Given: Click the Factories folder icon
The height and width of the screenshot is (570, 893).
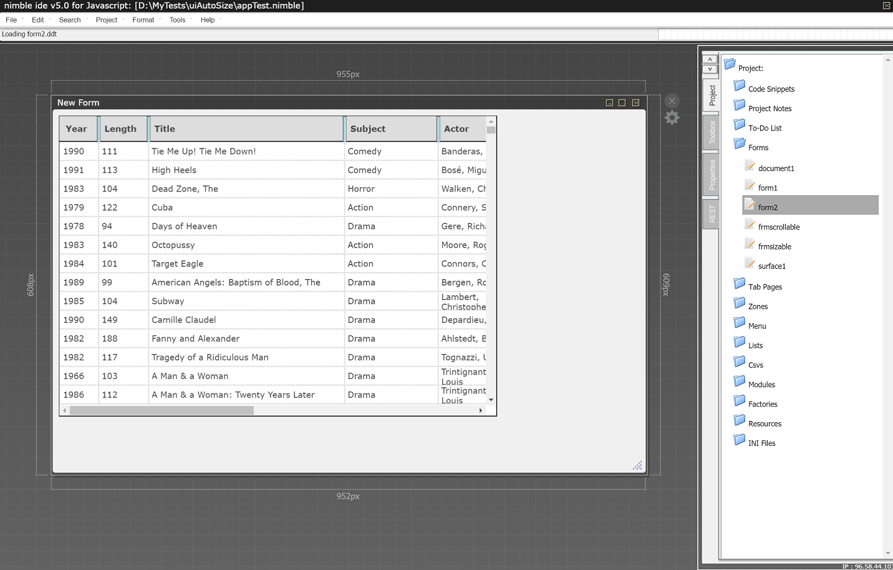Looking at the screenshot, I should click(x=740, y=400).
